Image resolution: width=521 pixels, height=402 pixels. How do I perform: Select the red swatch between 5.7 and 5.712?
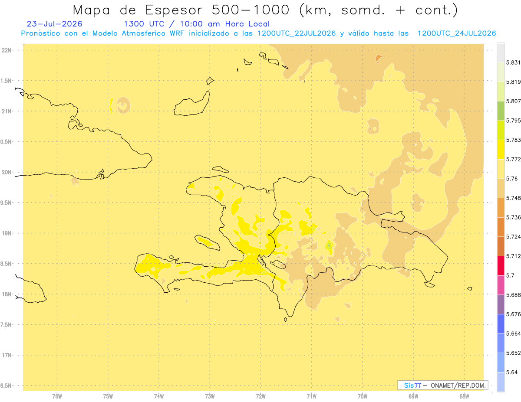point(501,265)
